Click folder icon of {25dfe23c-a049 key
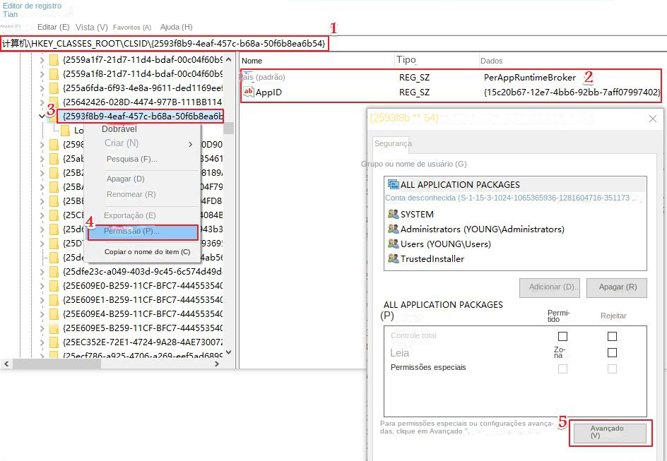This screenshot has width=667, height=461. [x=54, y=272]
